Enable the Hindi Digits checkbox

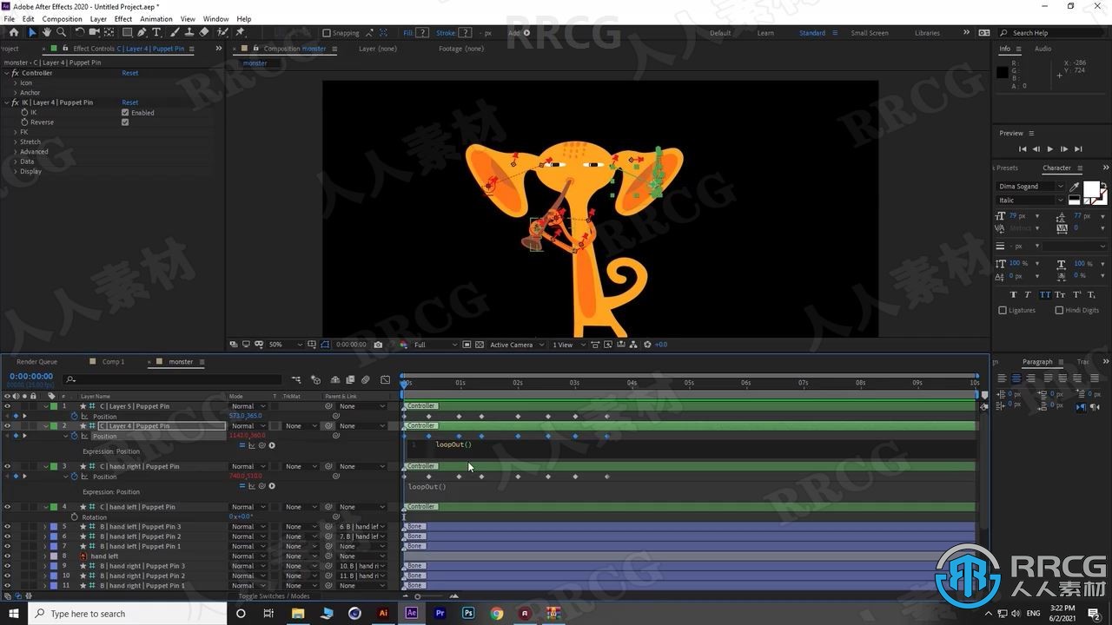point(1059,310)
